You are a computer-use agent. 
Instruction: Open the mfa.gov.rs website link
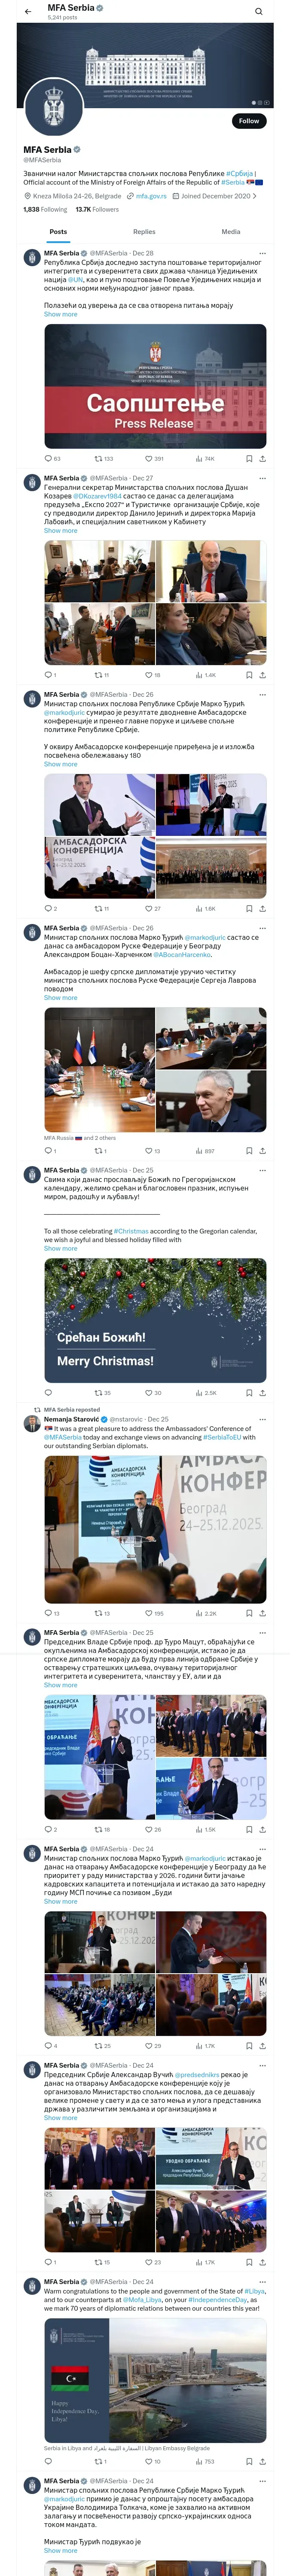click(150, 196)
